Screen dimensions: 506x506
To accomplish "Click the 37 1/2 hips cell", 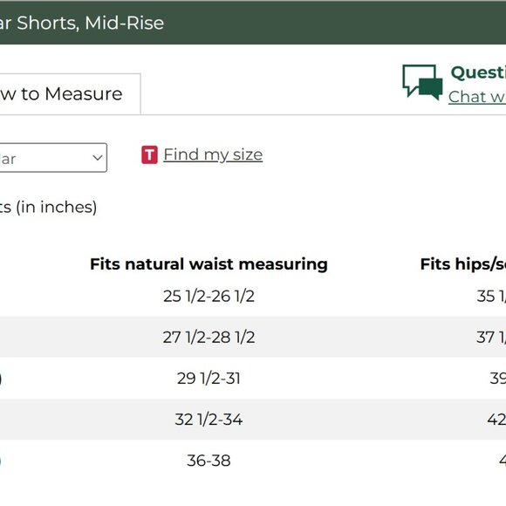I will [491, 338].
